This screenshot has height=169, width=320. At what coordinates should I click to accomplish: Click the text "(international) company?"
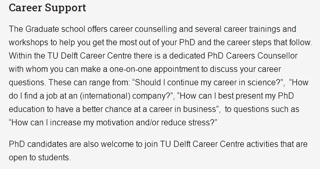click(x=126, y=96)
